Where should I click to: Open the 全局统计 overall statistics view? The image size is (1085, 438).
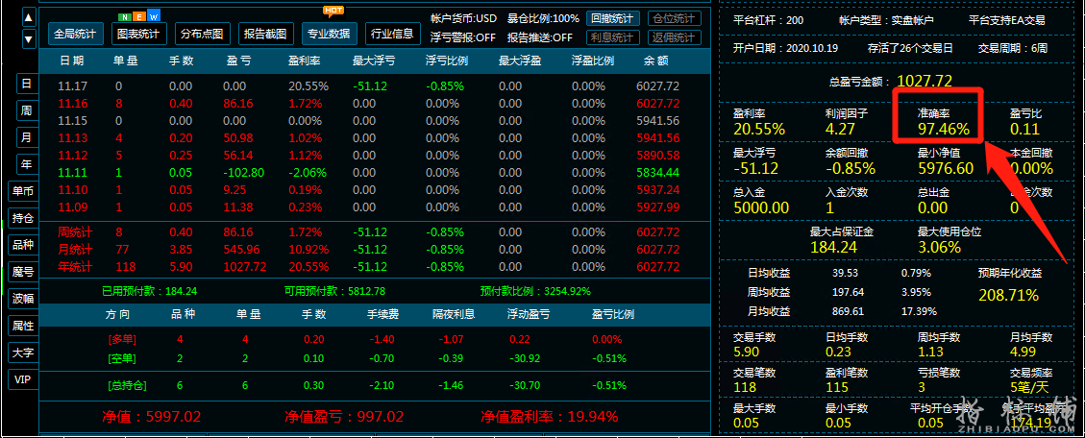(75, 33)
